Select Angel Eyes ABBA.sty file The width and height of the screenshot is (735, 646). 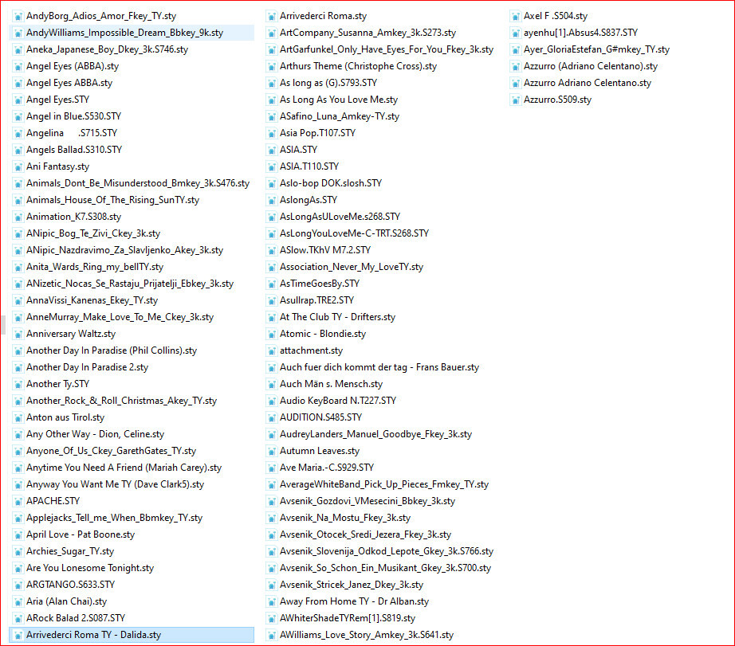coord(69,83)
